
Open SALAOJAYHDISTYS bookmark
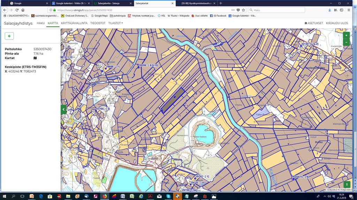click(x=16, y=16)
